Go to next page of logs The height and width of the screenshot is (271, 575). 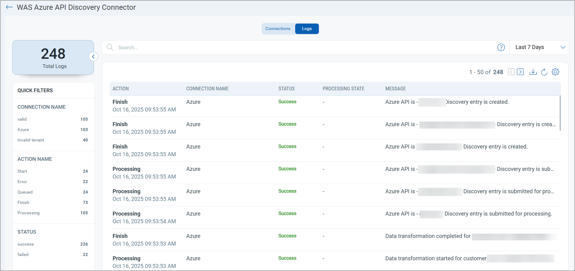pos(520,72)
